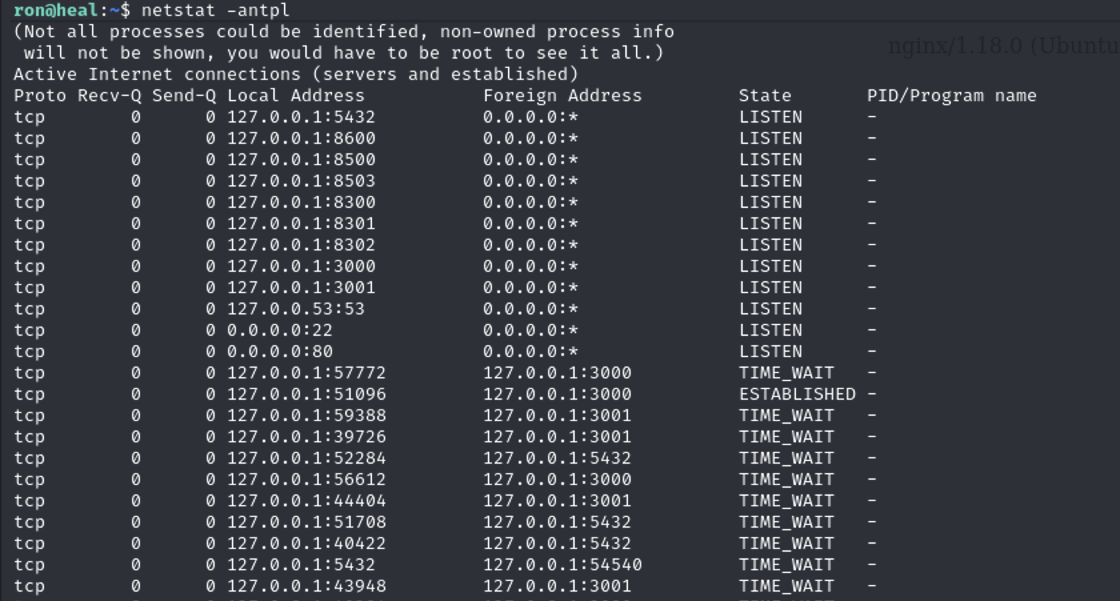Select the 127.0.0.1:8302 address
The height and width of the screenshot is (601, 1120).
(301, 245)
